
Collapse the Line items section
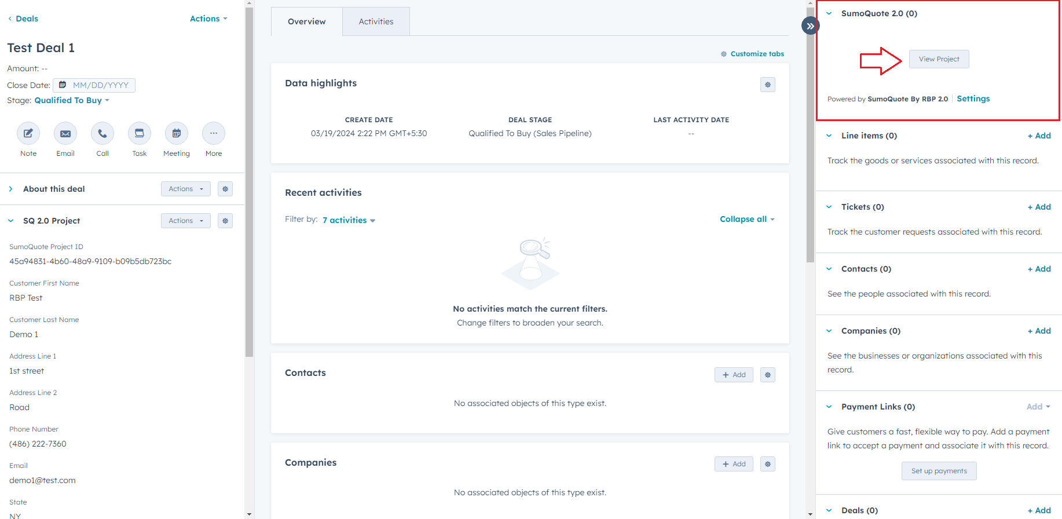click(829, 136)
